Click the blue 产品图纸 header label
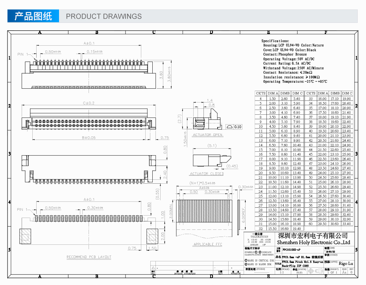The image size is (366, 285). (x=33, y=16)
